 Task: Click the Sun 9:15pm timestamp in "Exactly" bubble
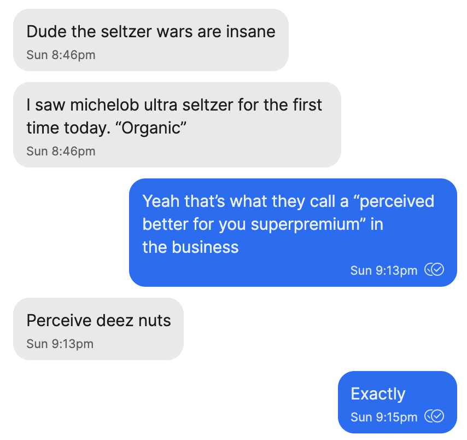click(x=384, y=417)
